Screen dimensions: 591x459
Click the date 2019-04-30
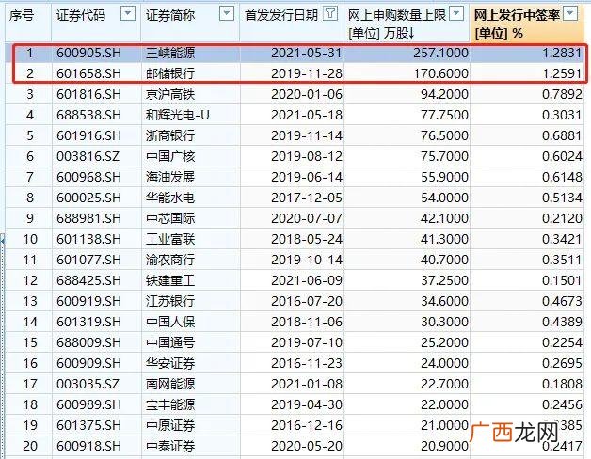[x=307, y=404]
